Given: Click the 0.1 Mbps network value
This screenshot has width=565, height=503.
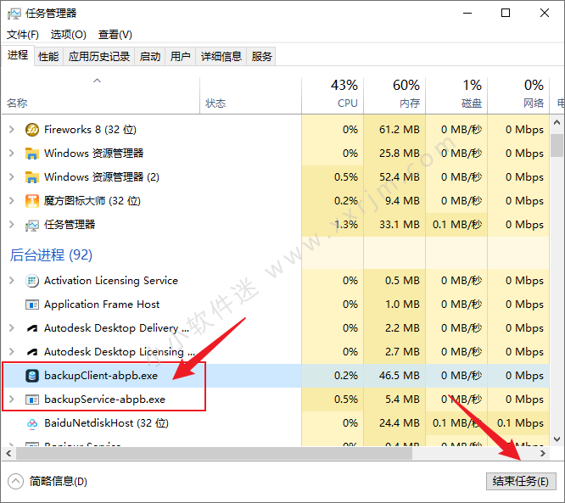Looking at the screenshot, I should (520, 423).
